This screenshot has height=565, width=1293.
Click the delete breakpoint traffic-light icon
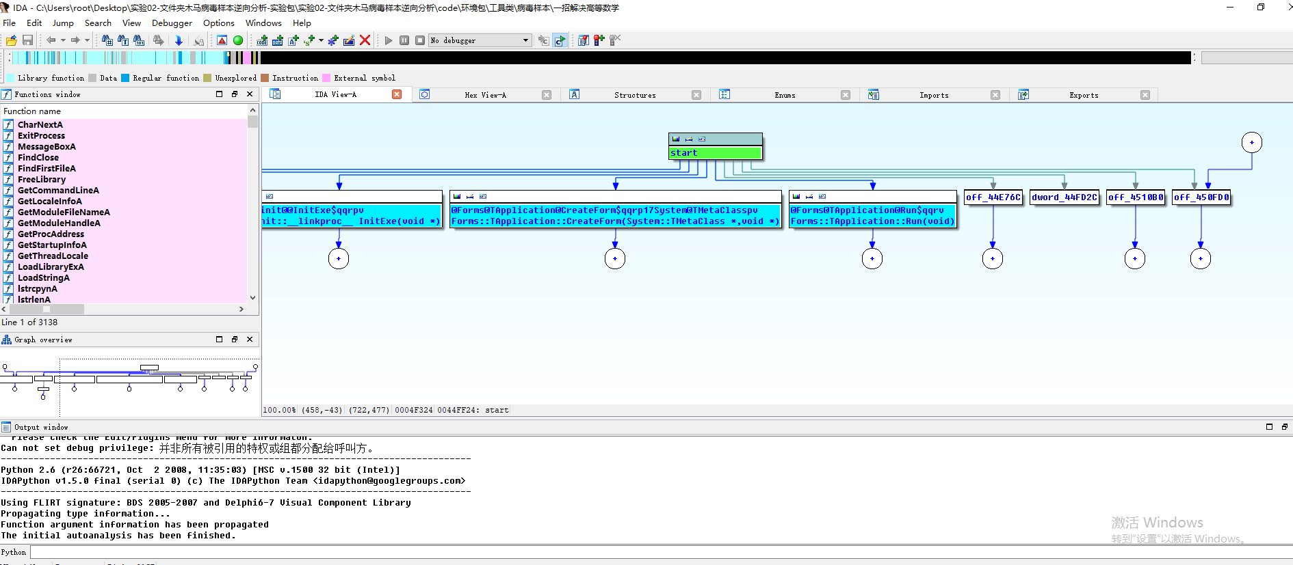pyautogui.click(x=615, y=40)
